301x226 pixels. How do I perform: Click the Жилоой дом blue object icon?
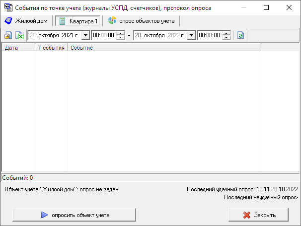[x=8, y=21]
